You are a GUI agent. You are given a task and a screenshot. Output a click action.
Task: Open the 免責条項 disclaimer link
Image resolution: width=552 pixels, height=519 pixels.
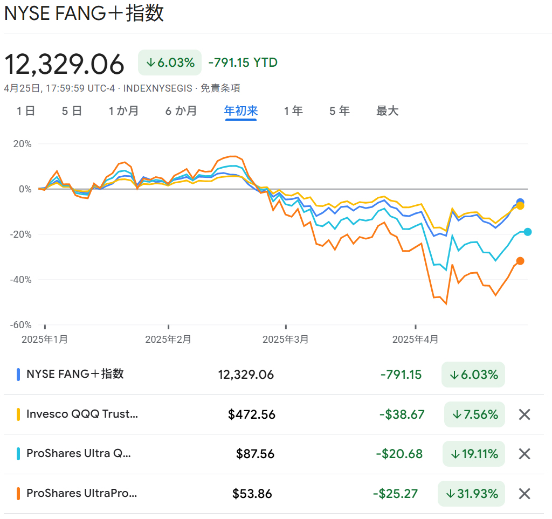tap(220, 88)
